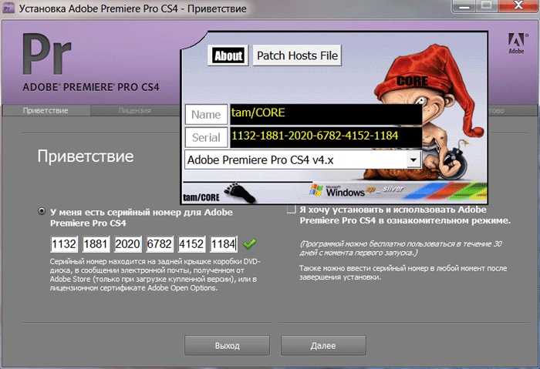
Task: Maximize the installer window
Action: pos(487,6)
